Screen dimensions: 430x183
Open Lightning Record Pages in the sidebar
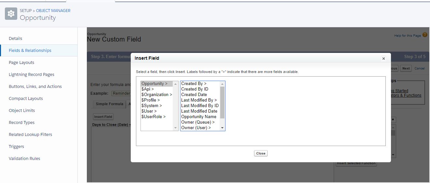point(32,74)
